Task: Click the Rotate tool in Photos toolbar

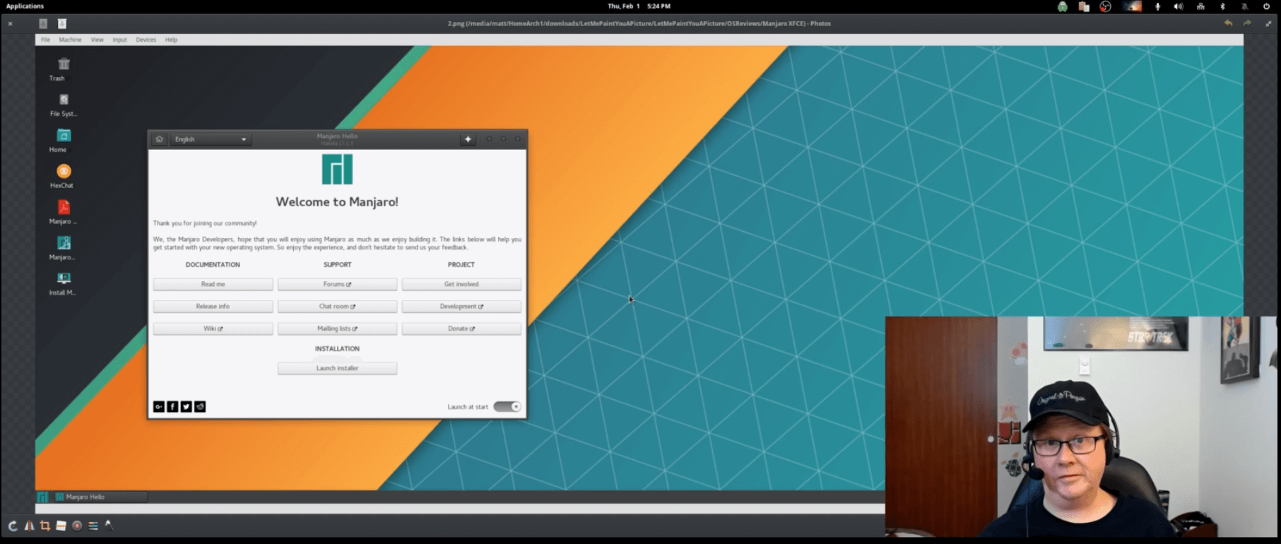Action: coord(13,526)
